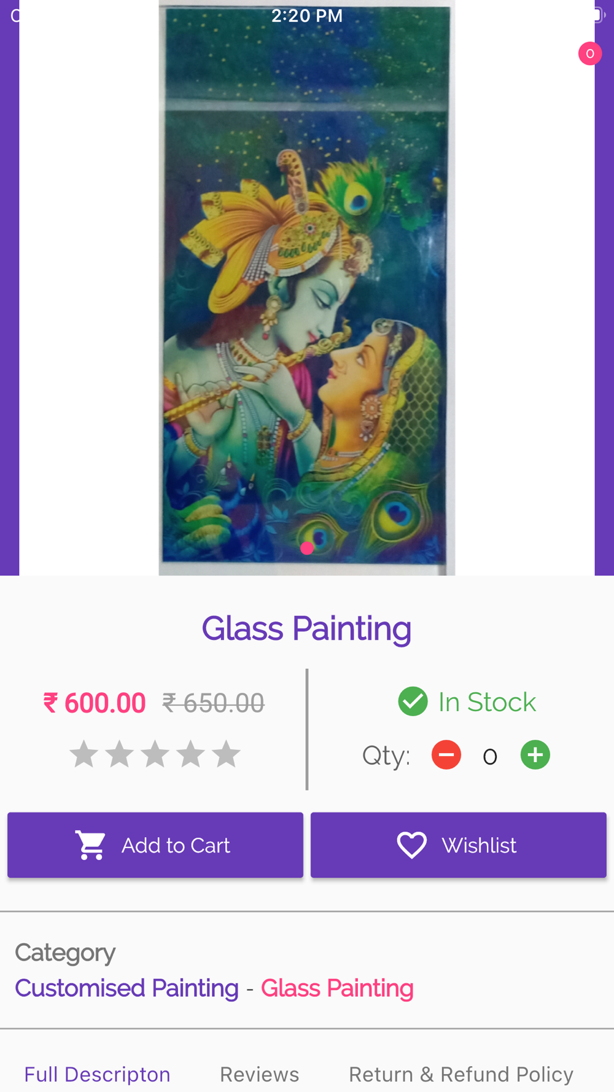
Task: Add item to Wishlist
Action: pos(459,845)
